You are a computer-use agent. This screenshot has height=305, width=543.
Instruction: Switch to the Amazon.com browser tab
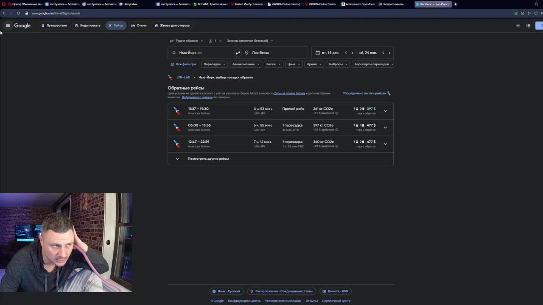tap(359, 4)
